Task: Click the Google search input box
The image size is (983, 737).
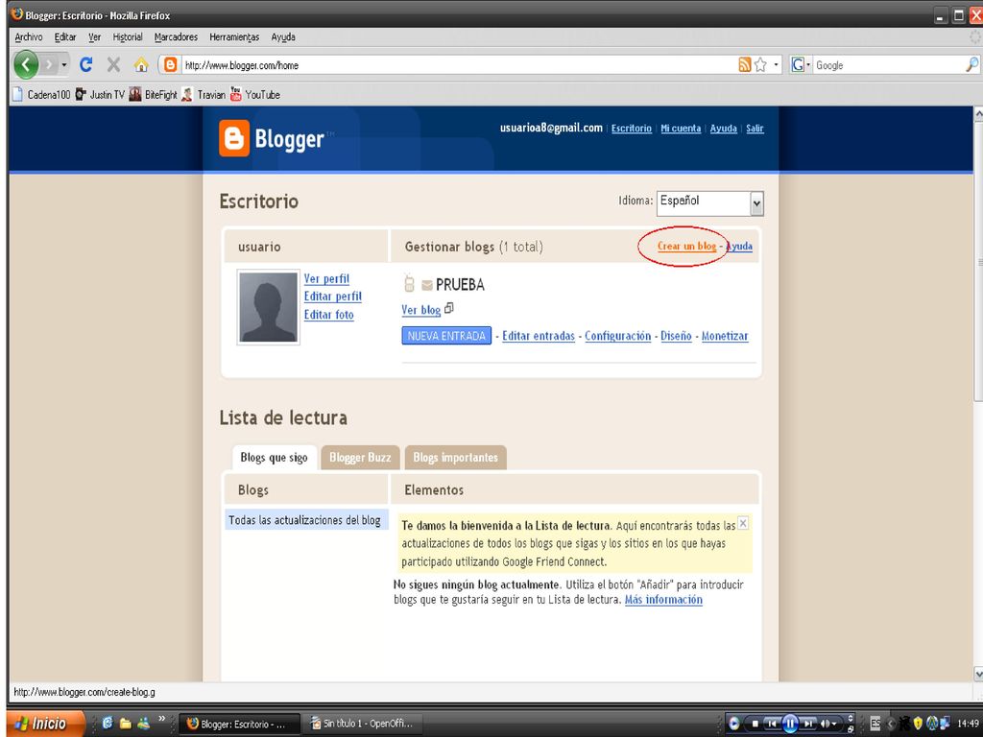Action: [x=888, y=65]
